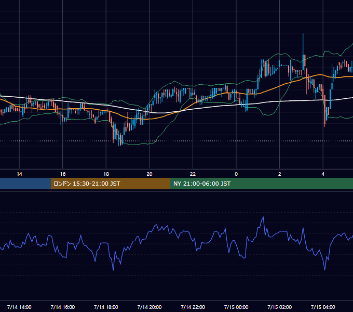Click the '22' hour label on the price chart axis
Image resolution: width=353 pixels, height=312 pixels.
click(x=193, y=174)
